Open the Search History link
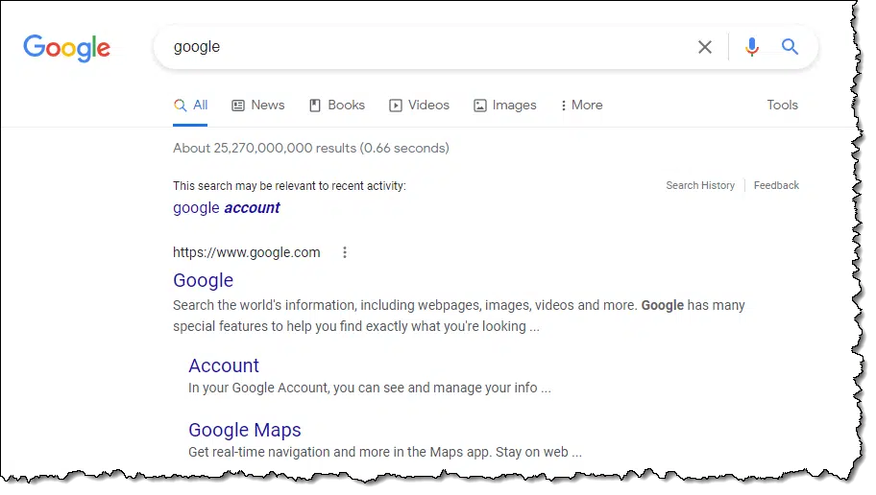The width and height of the screenshot is (876, 495). click(x=700, y=185)
